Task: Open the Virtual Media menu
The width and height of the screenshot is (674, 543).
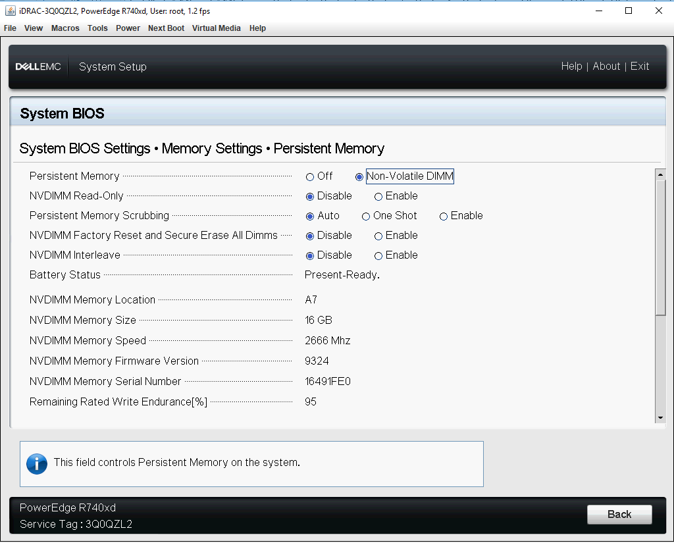Action: point(217,28)
